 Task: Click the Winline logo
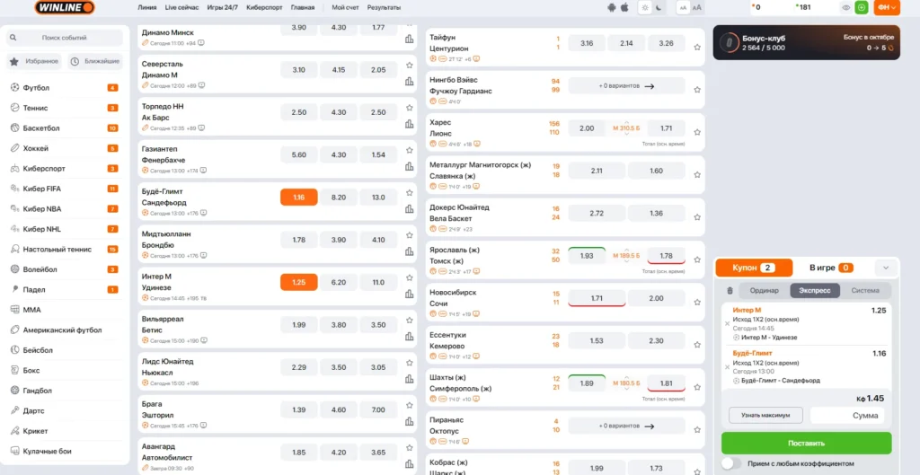coord(64,7)
